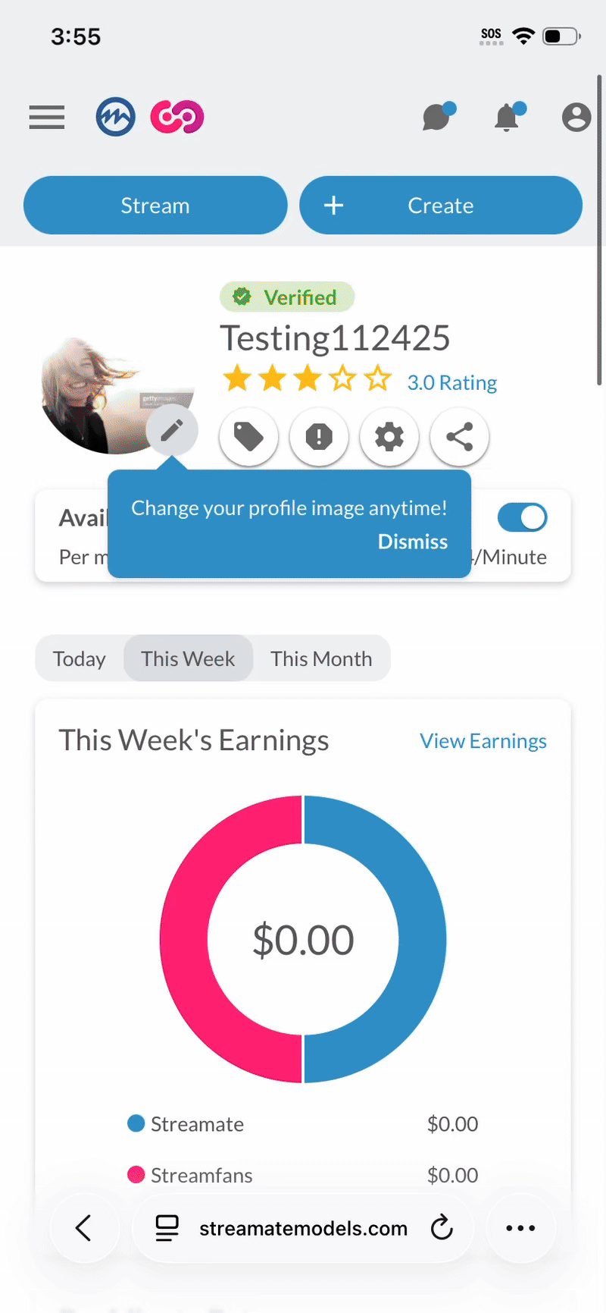Open the View Earnings link
This screenshot has width=606, height=1313.
483,741
